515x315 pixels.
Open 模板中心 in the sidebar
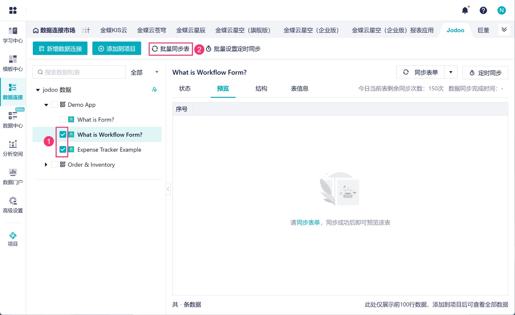pos(13,63)
